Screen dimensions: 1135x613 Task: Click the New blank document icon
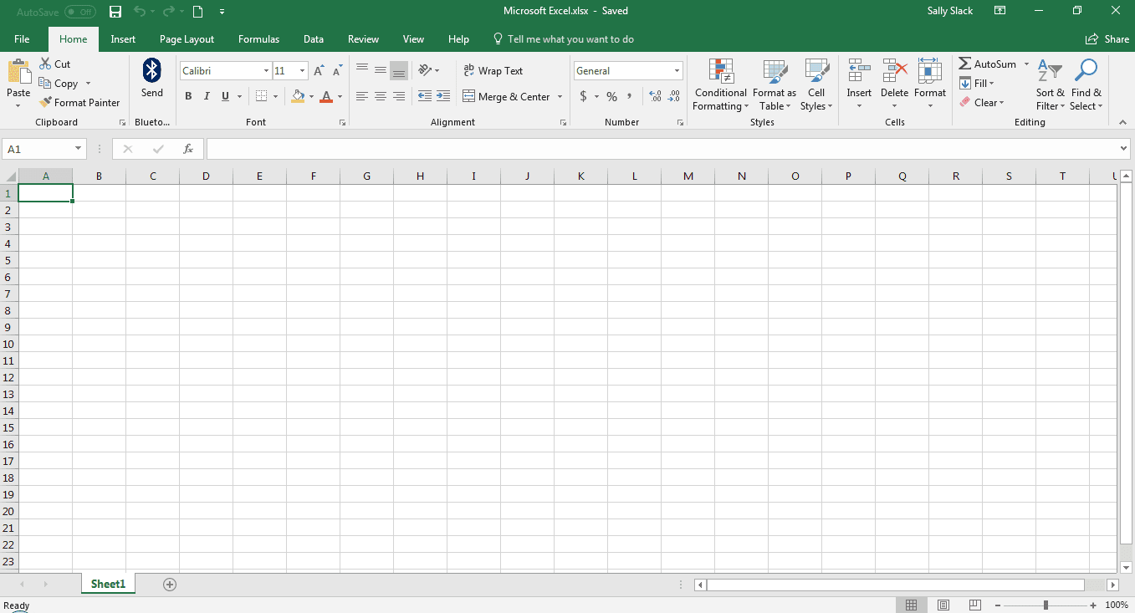(x=197, y=12)
